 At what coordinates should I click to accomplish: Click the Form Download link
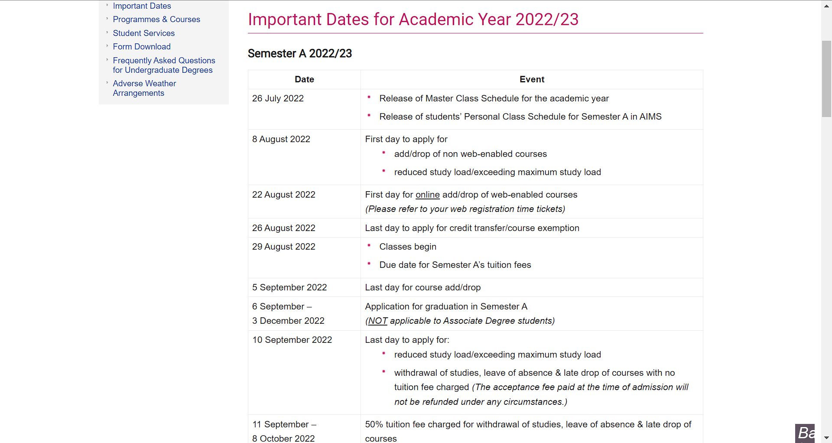coord(142,47)
